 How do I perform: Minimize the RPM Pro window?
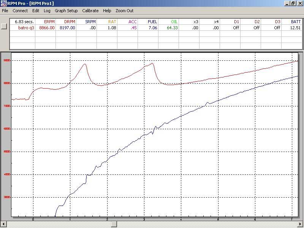pyautogui.click(x=287, y=3)
